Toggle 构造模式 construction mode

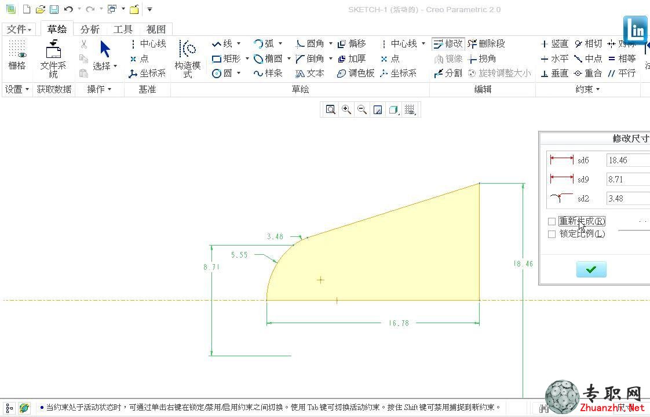tap(188, 59)
